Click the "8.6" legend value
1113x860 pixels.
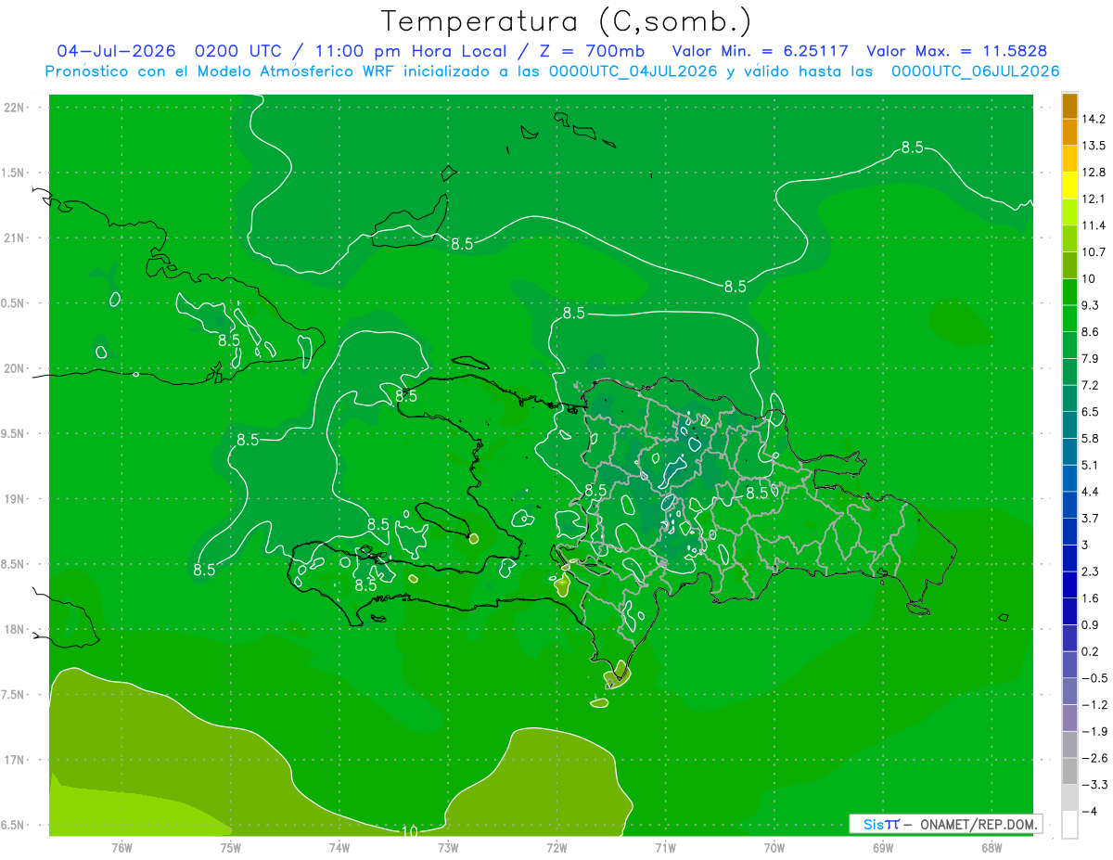(1091, 332)
